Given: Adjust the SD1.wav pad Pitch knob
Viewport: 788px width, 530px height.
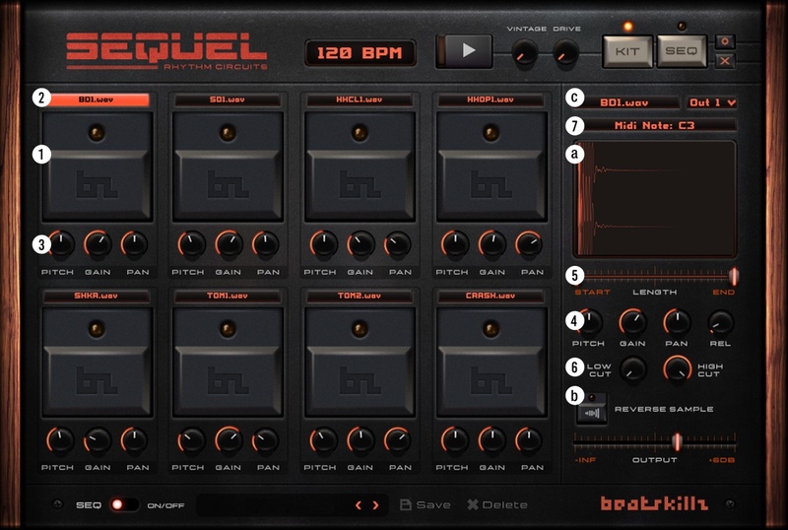Looking at the screenshot, I should pos(191,244).
